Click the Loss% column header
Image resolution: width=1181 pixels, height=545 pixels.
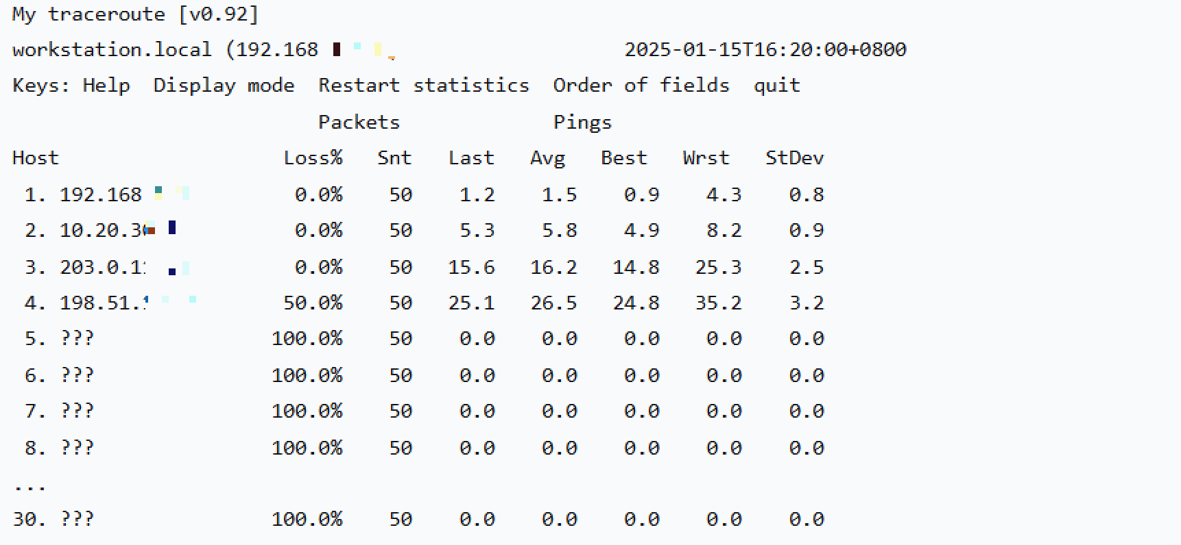pyautogui.click(x=313, y=158)
